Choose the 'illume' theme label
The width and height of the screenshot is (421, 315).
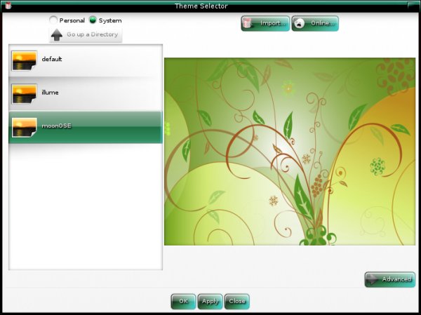point(50,93)
